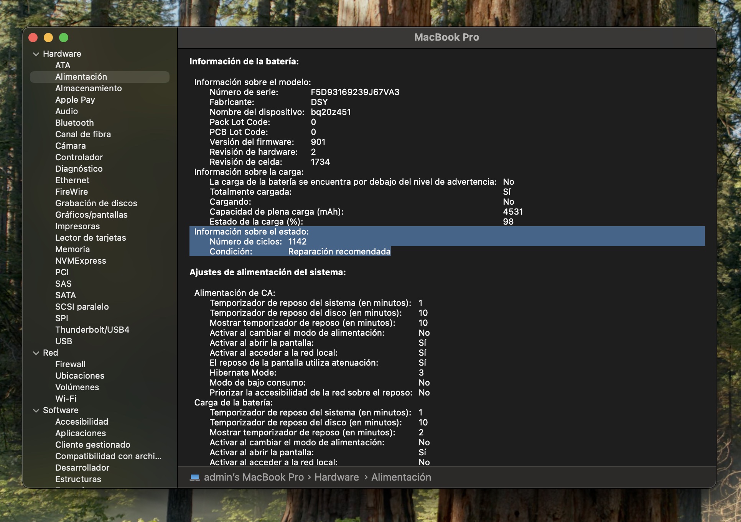
Task: Click Alimentación in the bottom path bar
Action: pyautogui.click(x=401, y=477)
